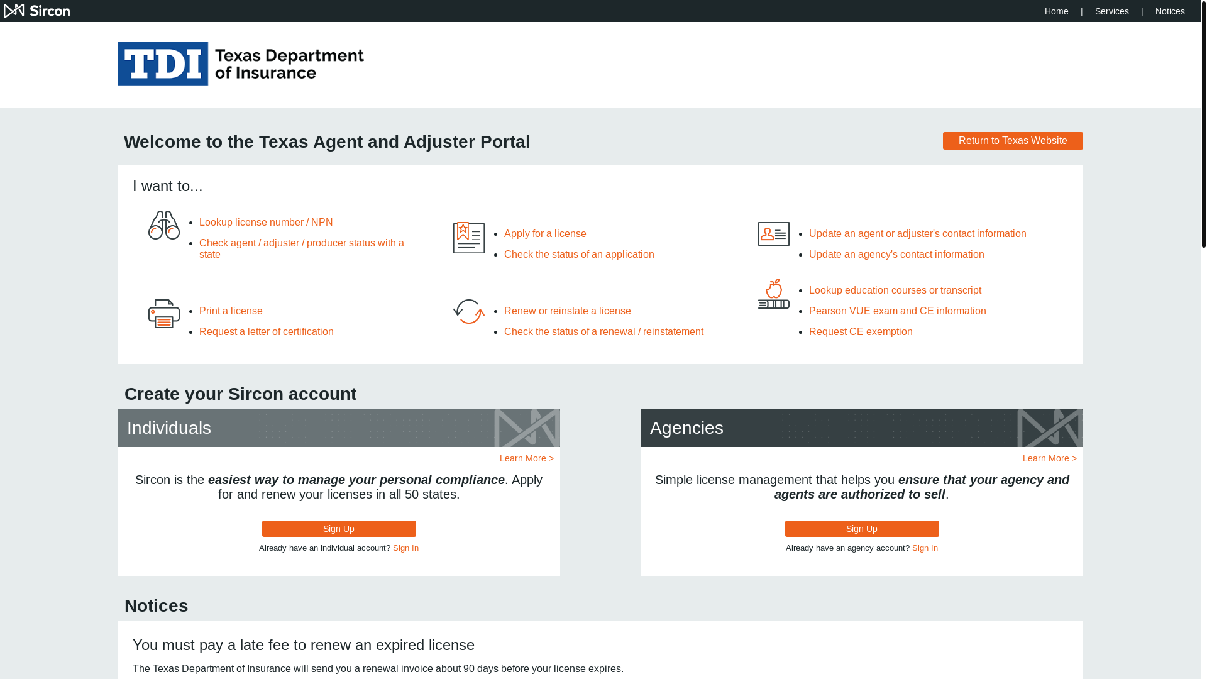Open Update an agency's contact information link

coord(896,255)
